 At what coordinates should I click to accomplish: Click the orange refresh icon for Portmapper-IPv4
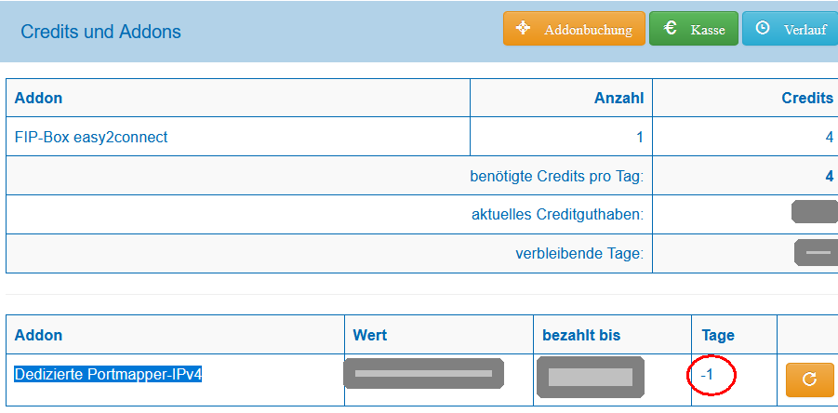pos(809,379)
